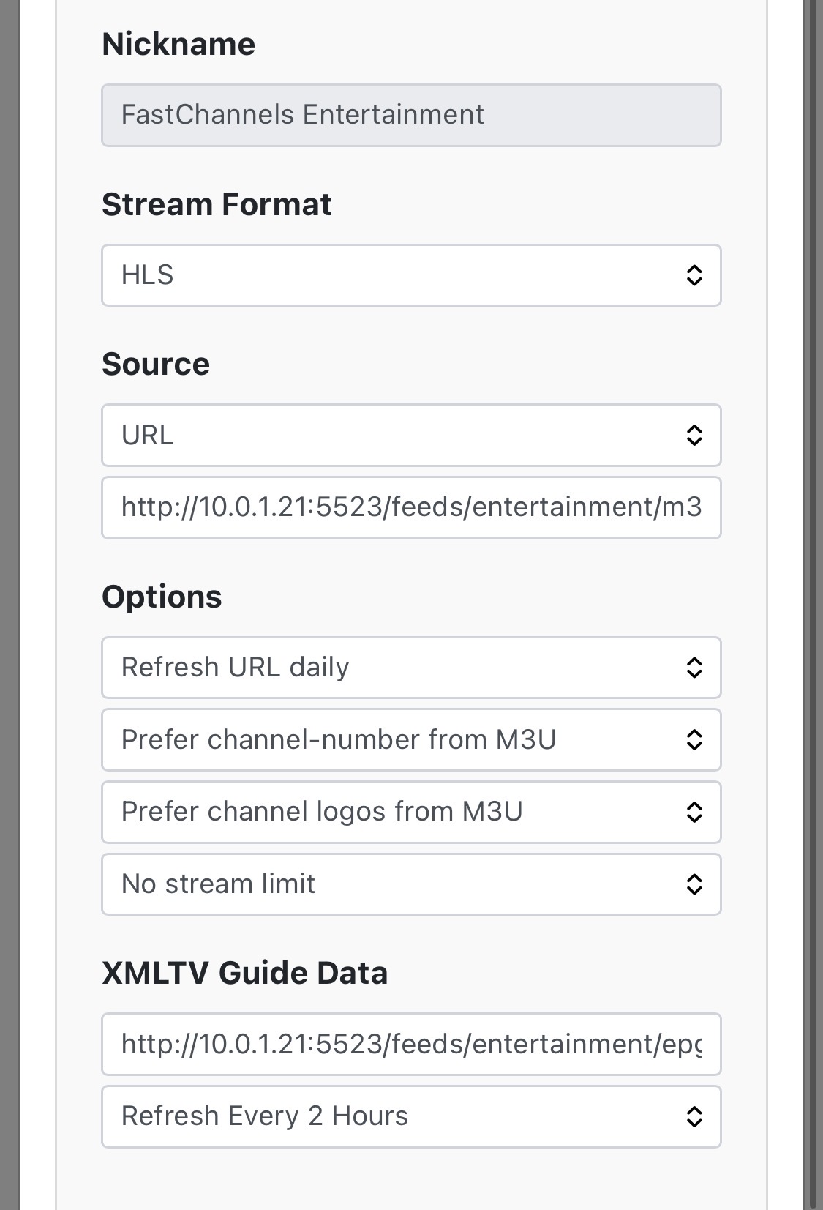Screen dimensions: 823x1210
Task: Click the chevron icon on Refresh URL daily
Action: pyautogui.click(x=694, y=668)
